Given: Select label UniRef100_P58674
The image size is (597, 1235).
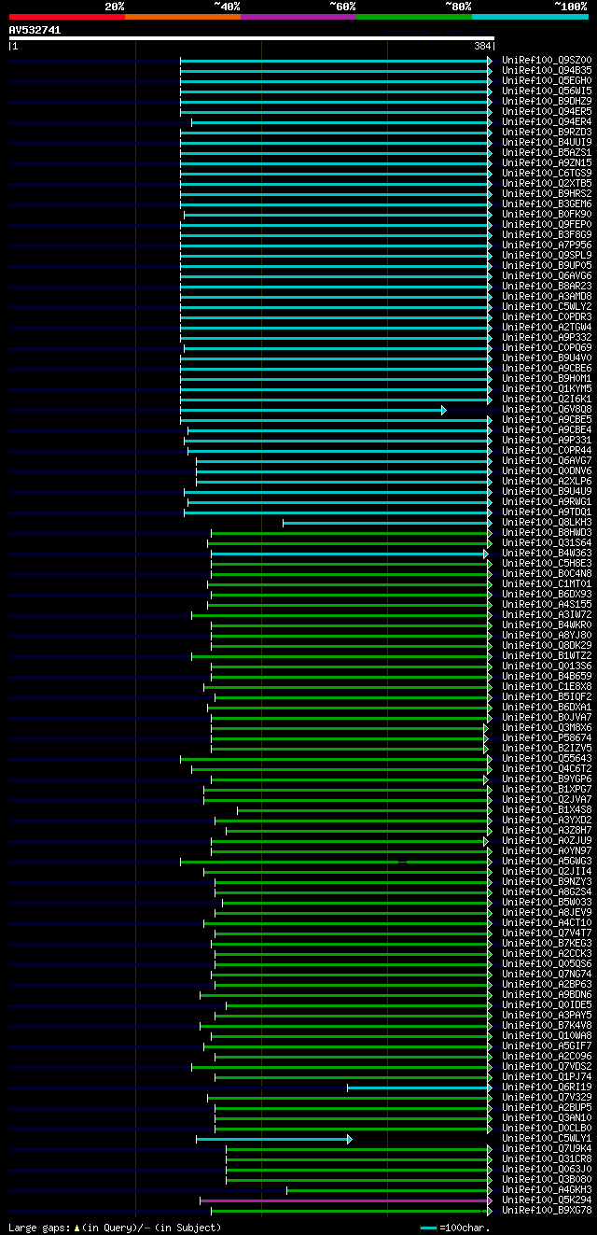Looking at the screenshot, I should (x=547, y=738).
